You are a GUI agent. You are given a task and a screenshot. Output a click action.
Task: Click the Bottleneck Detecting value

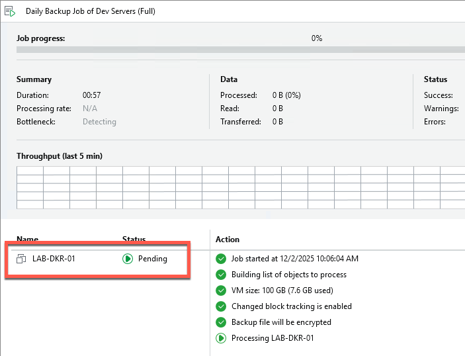(x=99, y=122)
